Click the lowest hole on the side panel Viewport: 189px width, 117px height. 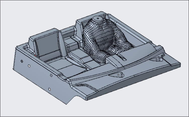click(x=50, y=89)
